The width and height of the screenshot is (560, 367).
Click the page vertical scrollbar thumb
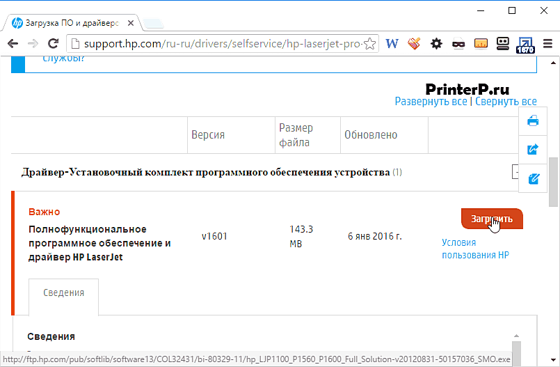pos(553,182)
